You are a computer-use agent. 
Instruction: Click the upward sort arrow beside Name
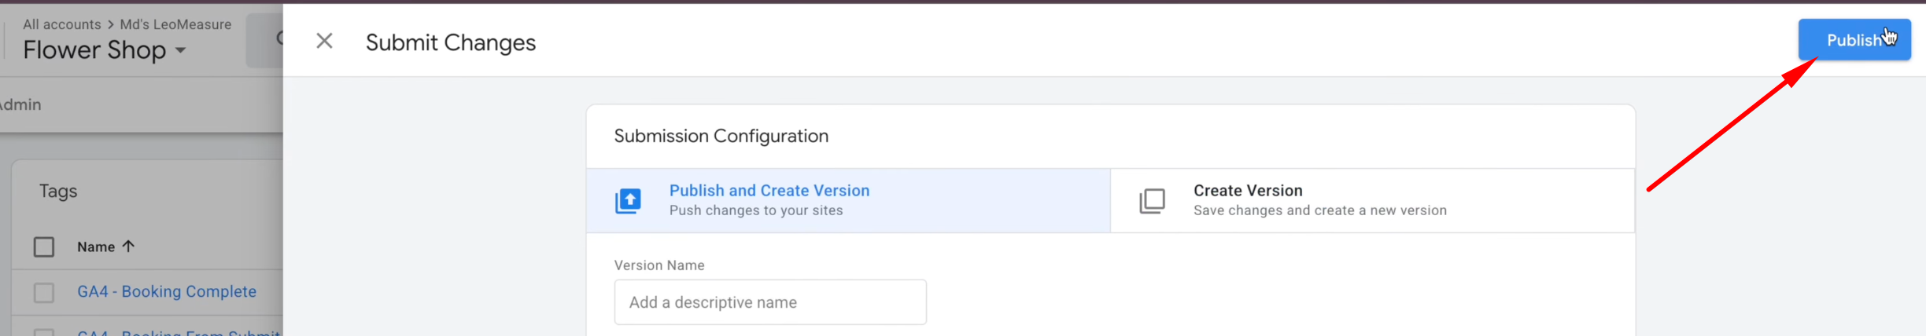(x=128, y=247)
